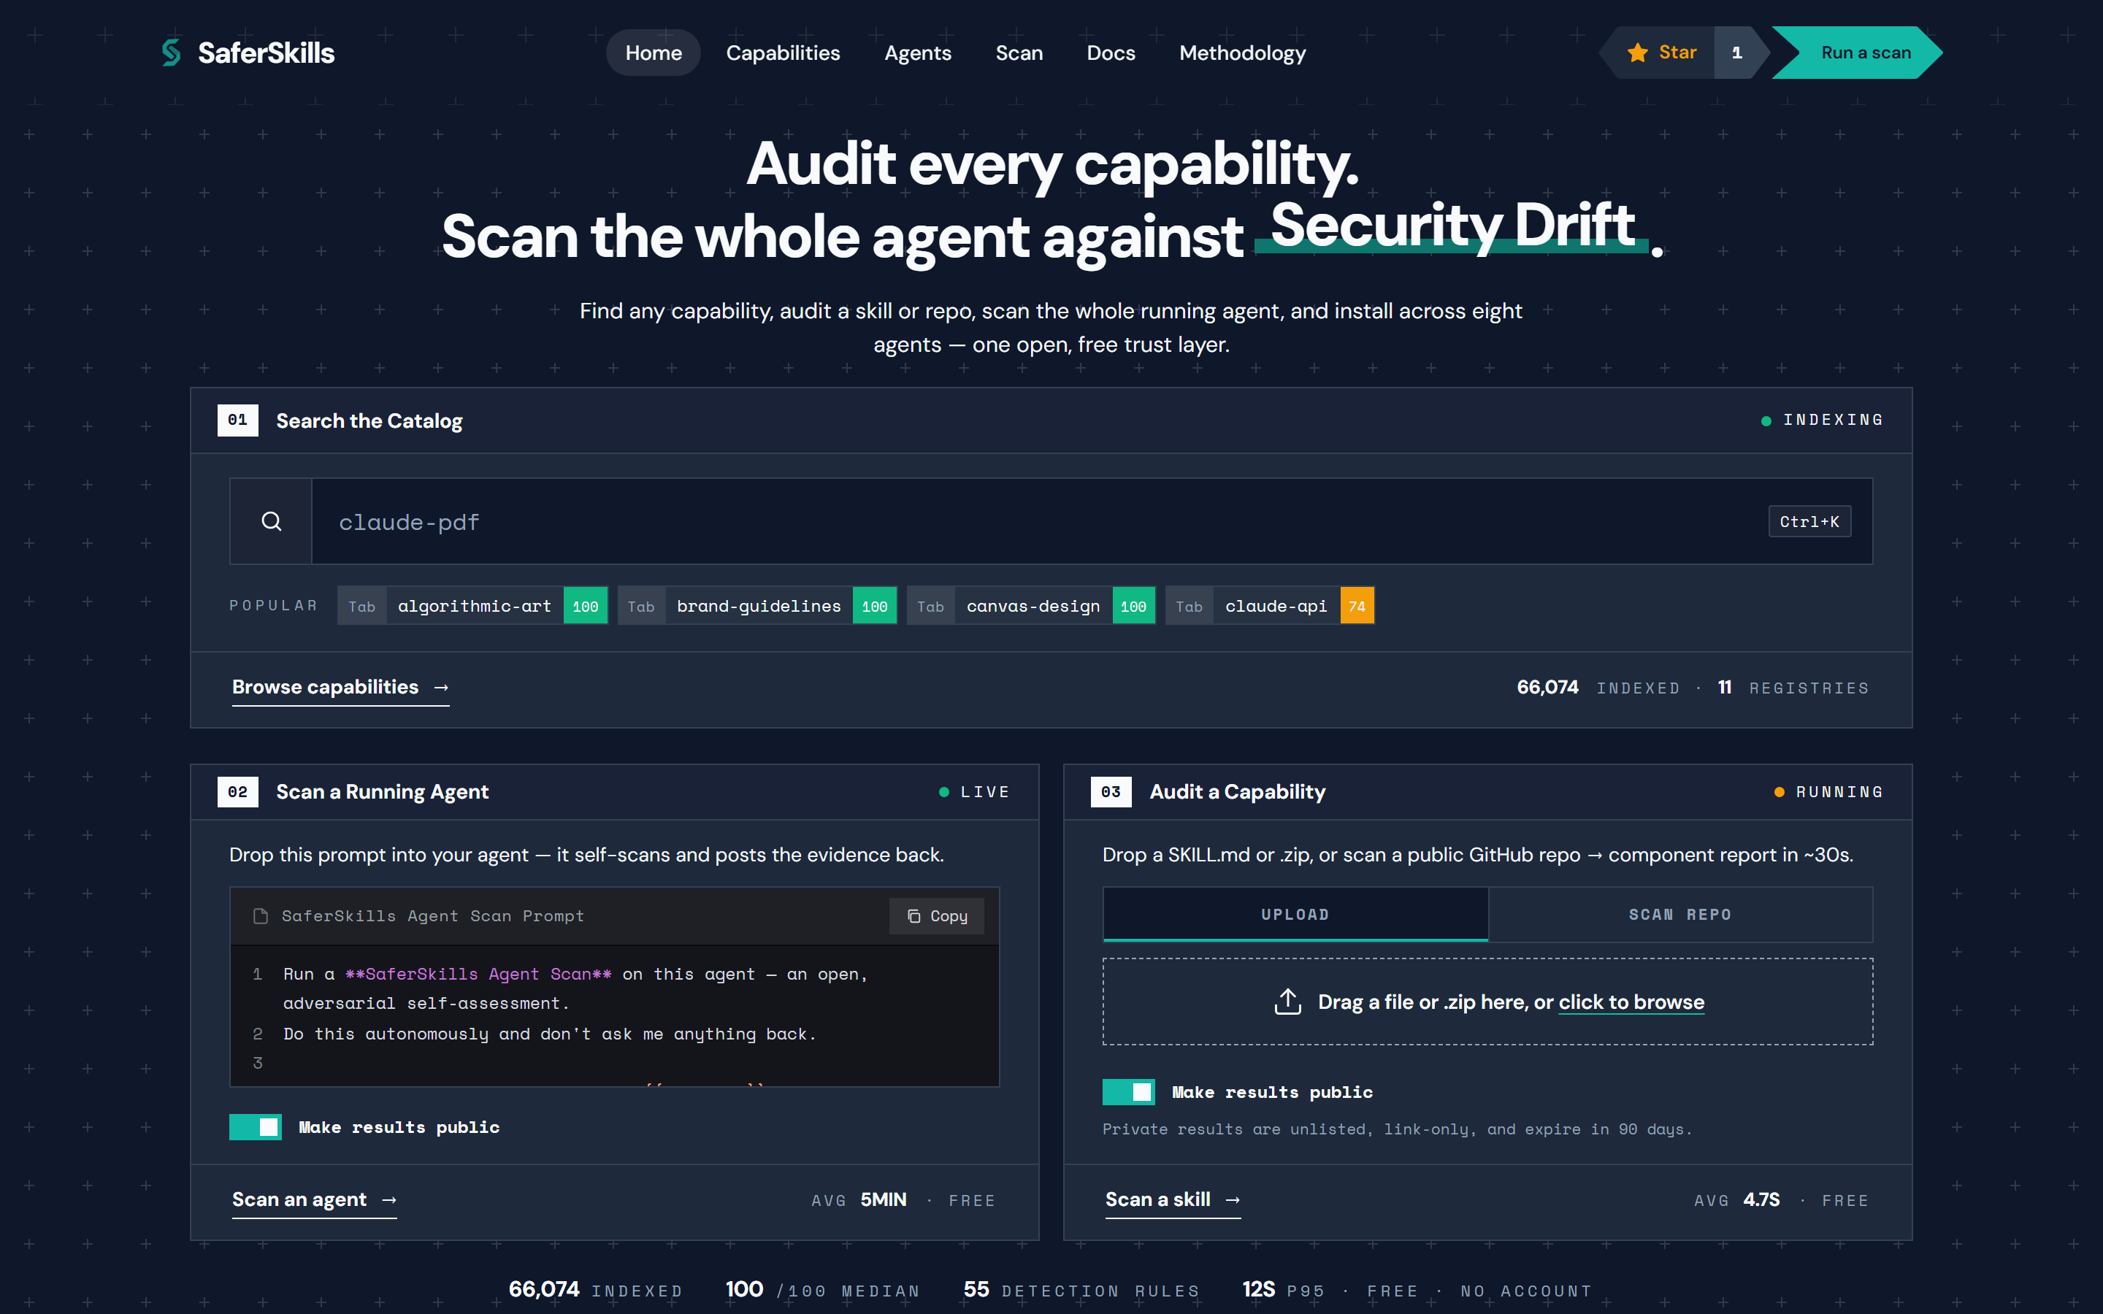Click the Run a scan button

[1858, 53]
